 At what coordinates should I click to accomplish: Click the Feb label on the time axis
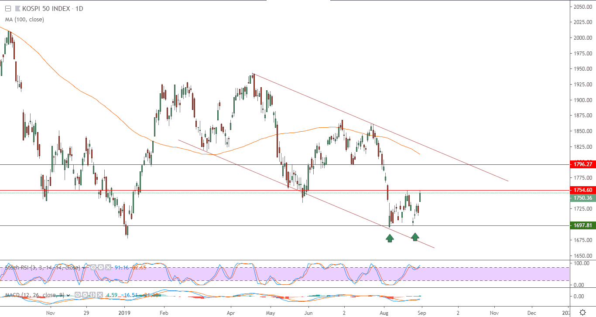[x=164, y=313]
